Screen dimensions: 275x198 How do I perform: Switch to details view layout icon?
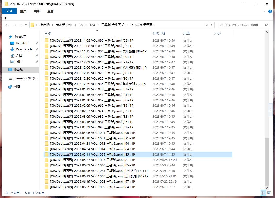click(263, 193)
